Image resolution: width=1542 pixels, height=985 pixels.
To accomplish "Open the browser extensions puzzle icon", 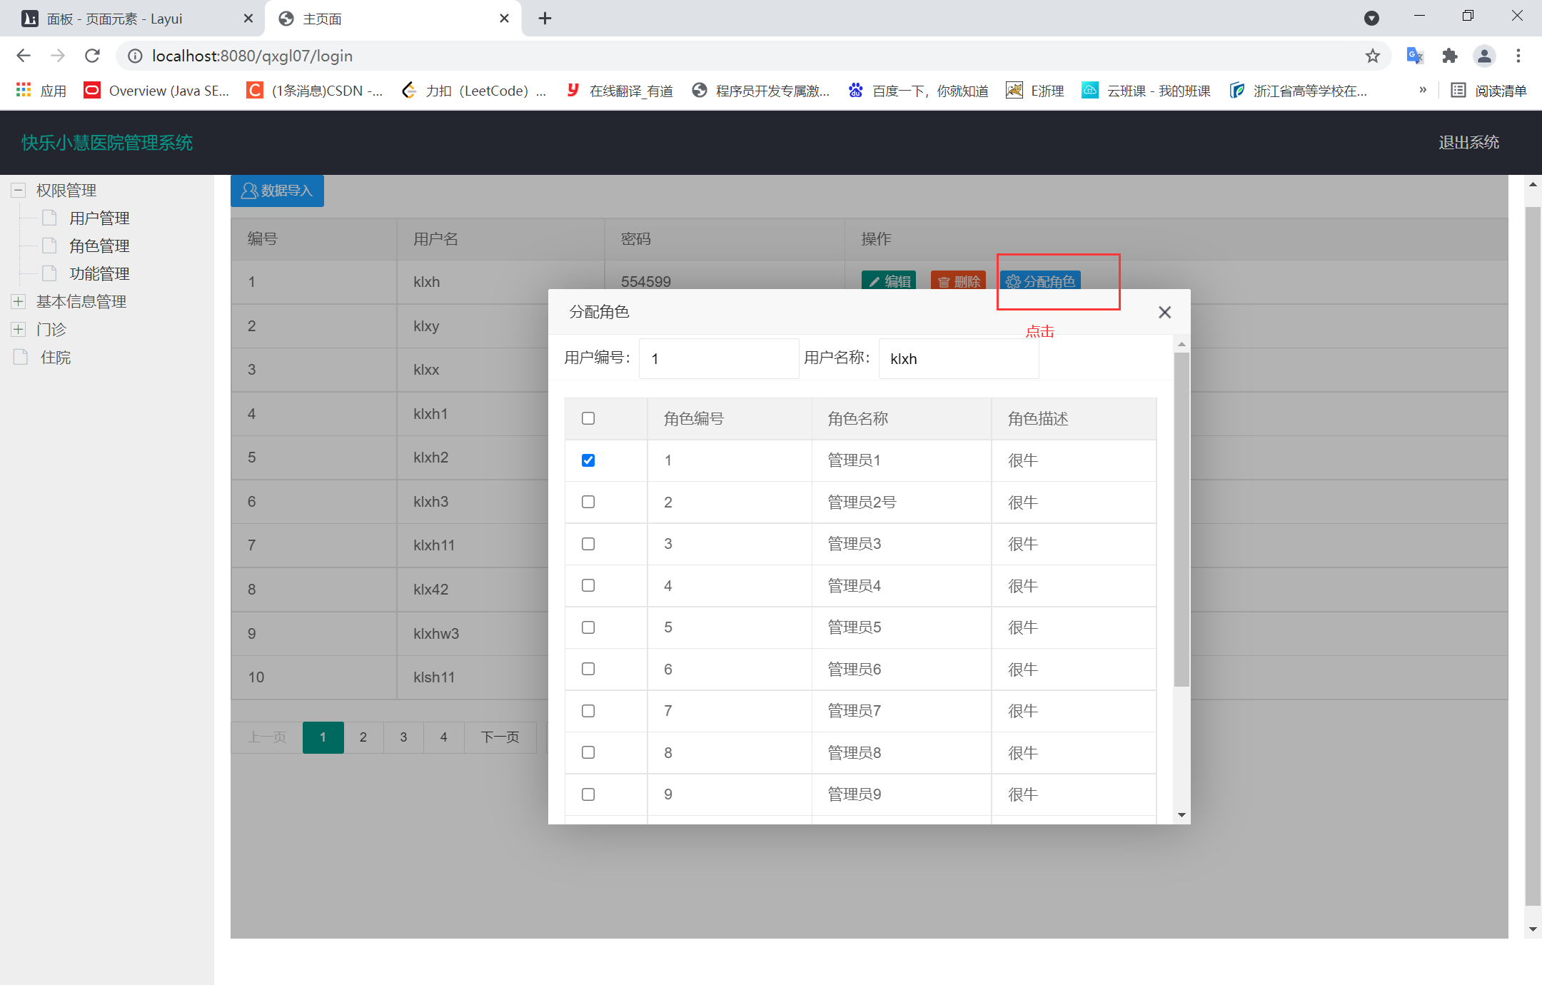I will [x=1449, y=56].
